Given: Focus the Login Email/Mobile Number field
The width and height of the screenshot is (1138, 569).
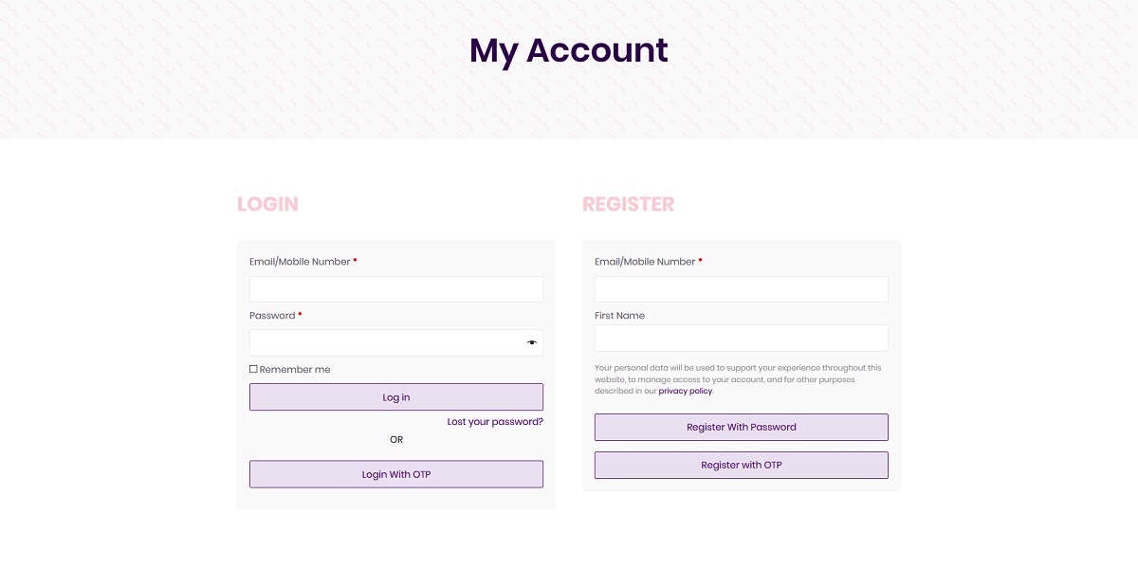Looking at the screenshot, I should [396, 289].
